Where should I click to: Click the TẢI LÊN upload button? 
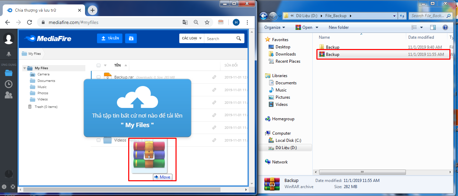(110, 38)
